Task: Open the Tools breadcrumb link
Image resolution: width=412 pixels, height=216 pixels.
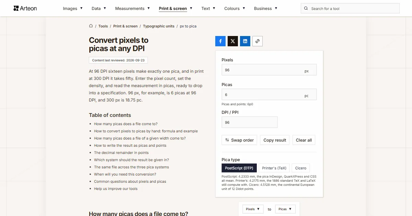Action: (x=103, y=26)
